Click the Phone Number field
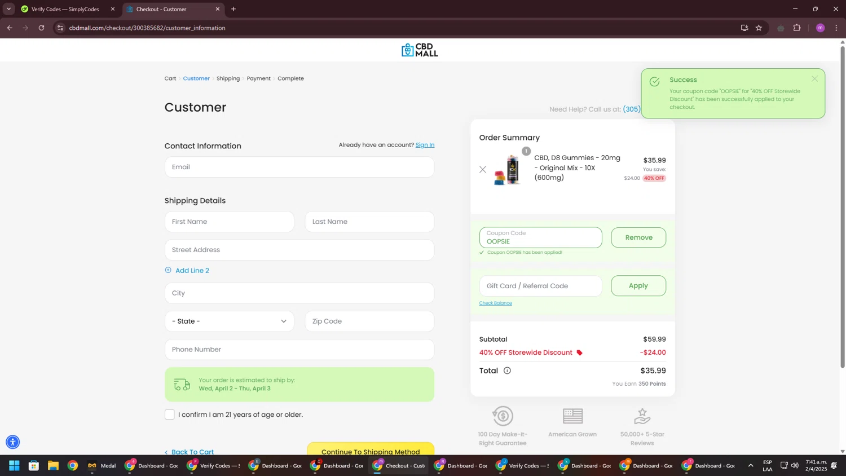This screenshot has width=846, height=476. click(299, 350)
